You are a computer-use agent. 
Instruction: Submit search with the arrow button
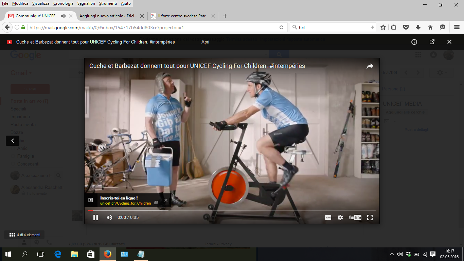372,27
